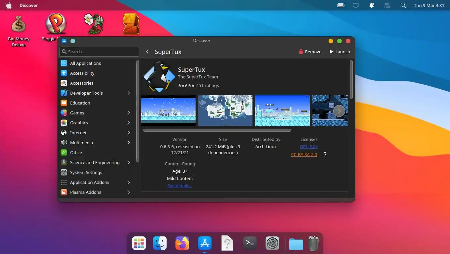Click the app page vertical scrollbar
The width and height of the screenshot is (450, 254).
(x=351, y=79)
